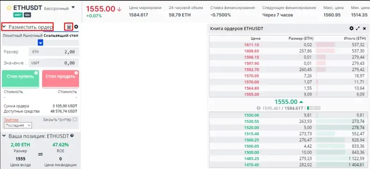Click the green up-arrow beside 1555.00
The height and width of the screenshot is (169, 370).
click(301, 102)
